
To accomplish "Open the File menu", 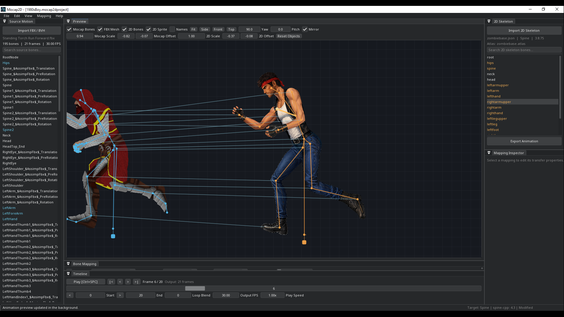I will click(6, 16).
